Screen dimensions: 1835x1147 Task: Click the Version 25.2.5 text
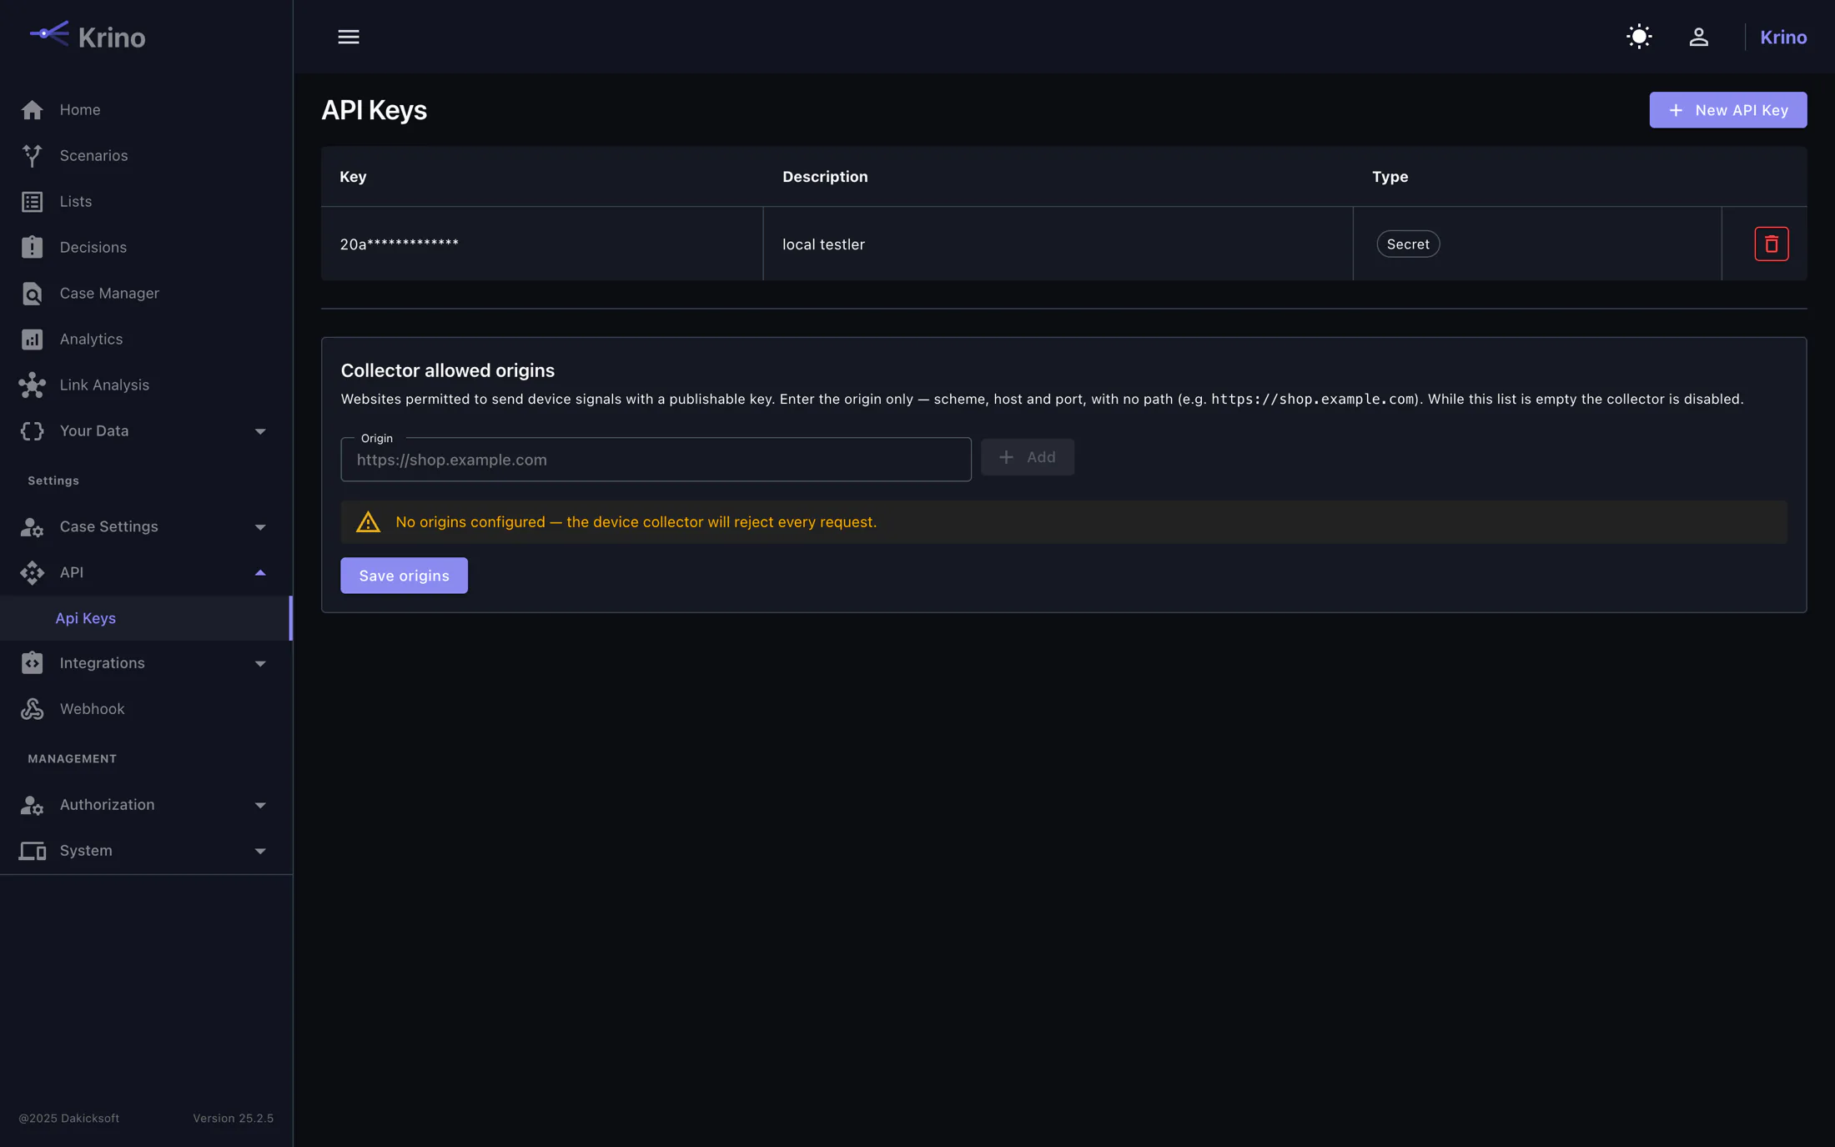(234, 1119)
